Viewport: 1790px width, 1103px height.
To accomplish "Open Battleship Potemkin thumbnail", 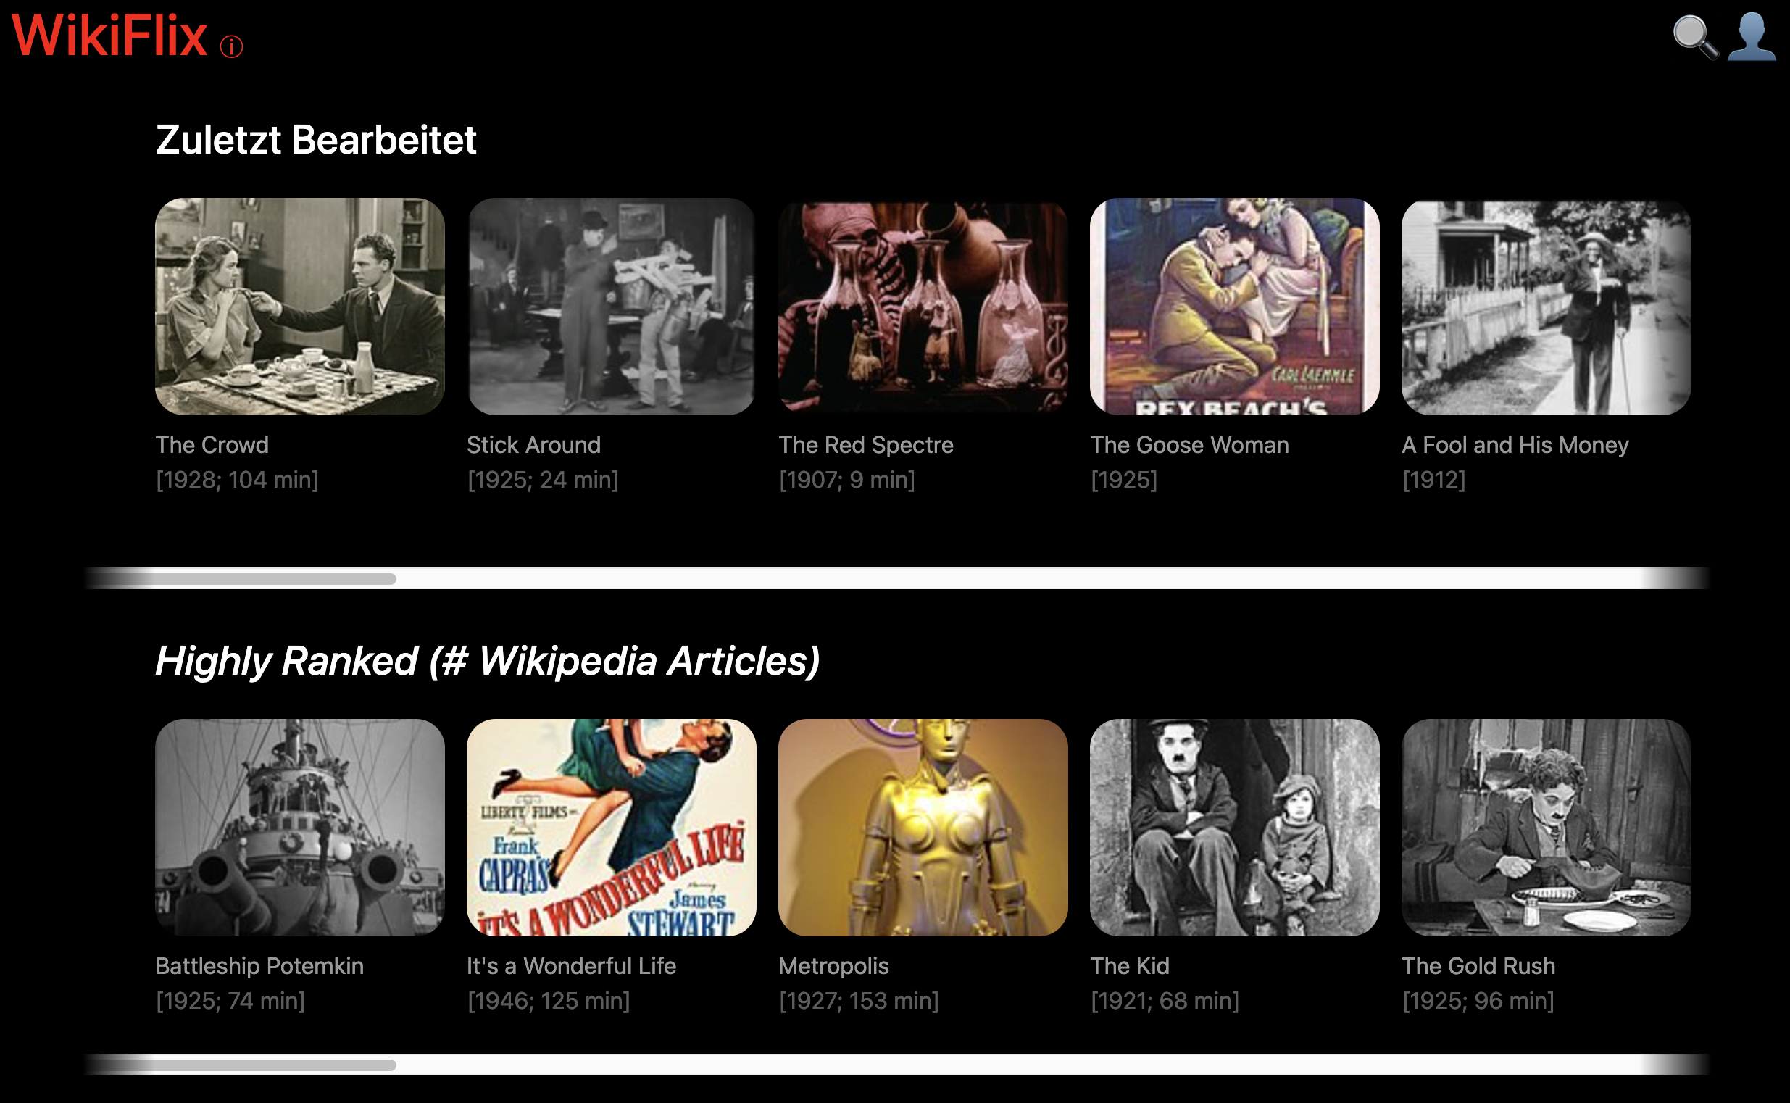I will coord(300,828).
